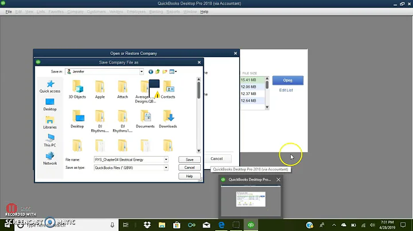Open the Save in location dropdown
The width and height of the screenshot is (413, 231).
point(142,71)
